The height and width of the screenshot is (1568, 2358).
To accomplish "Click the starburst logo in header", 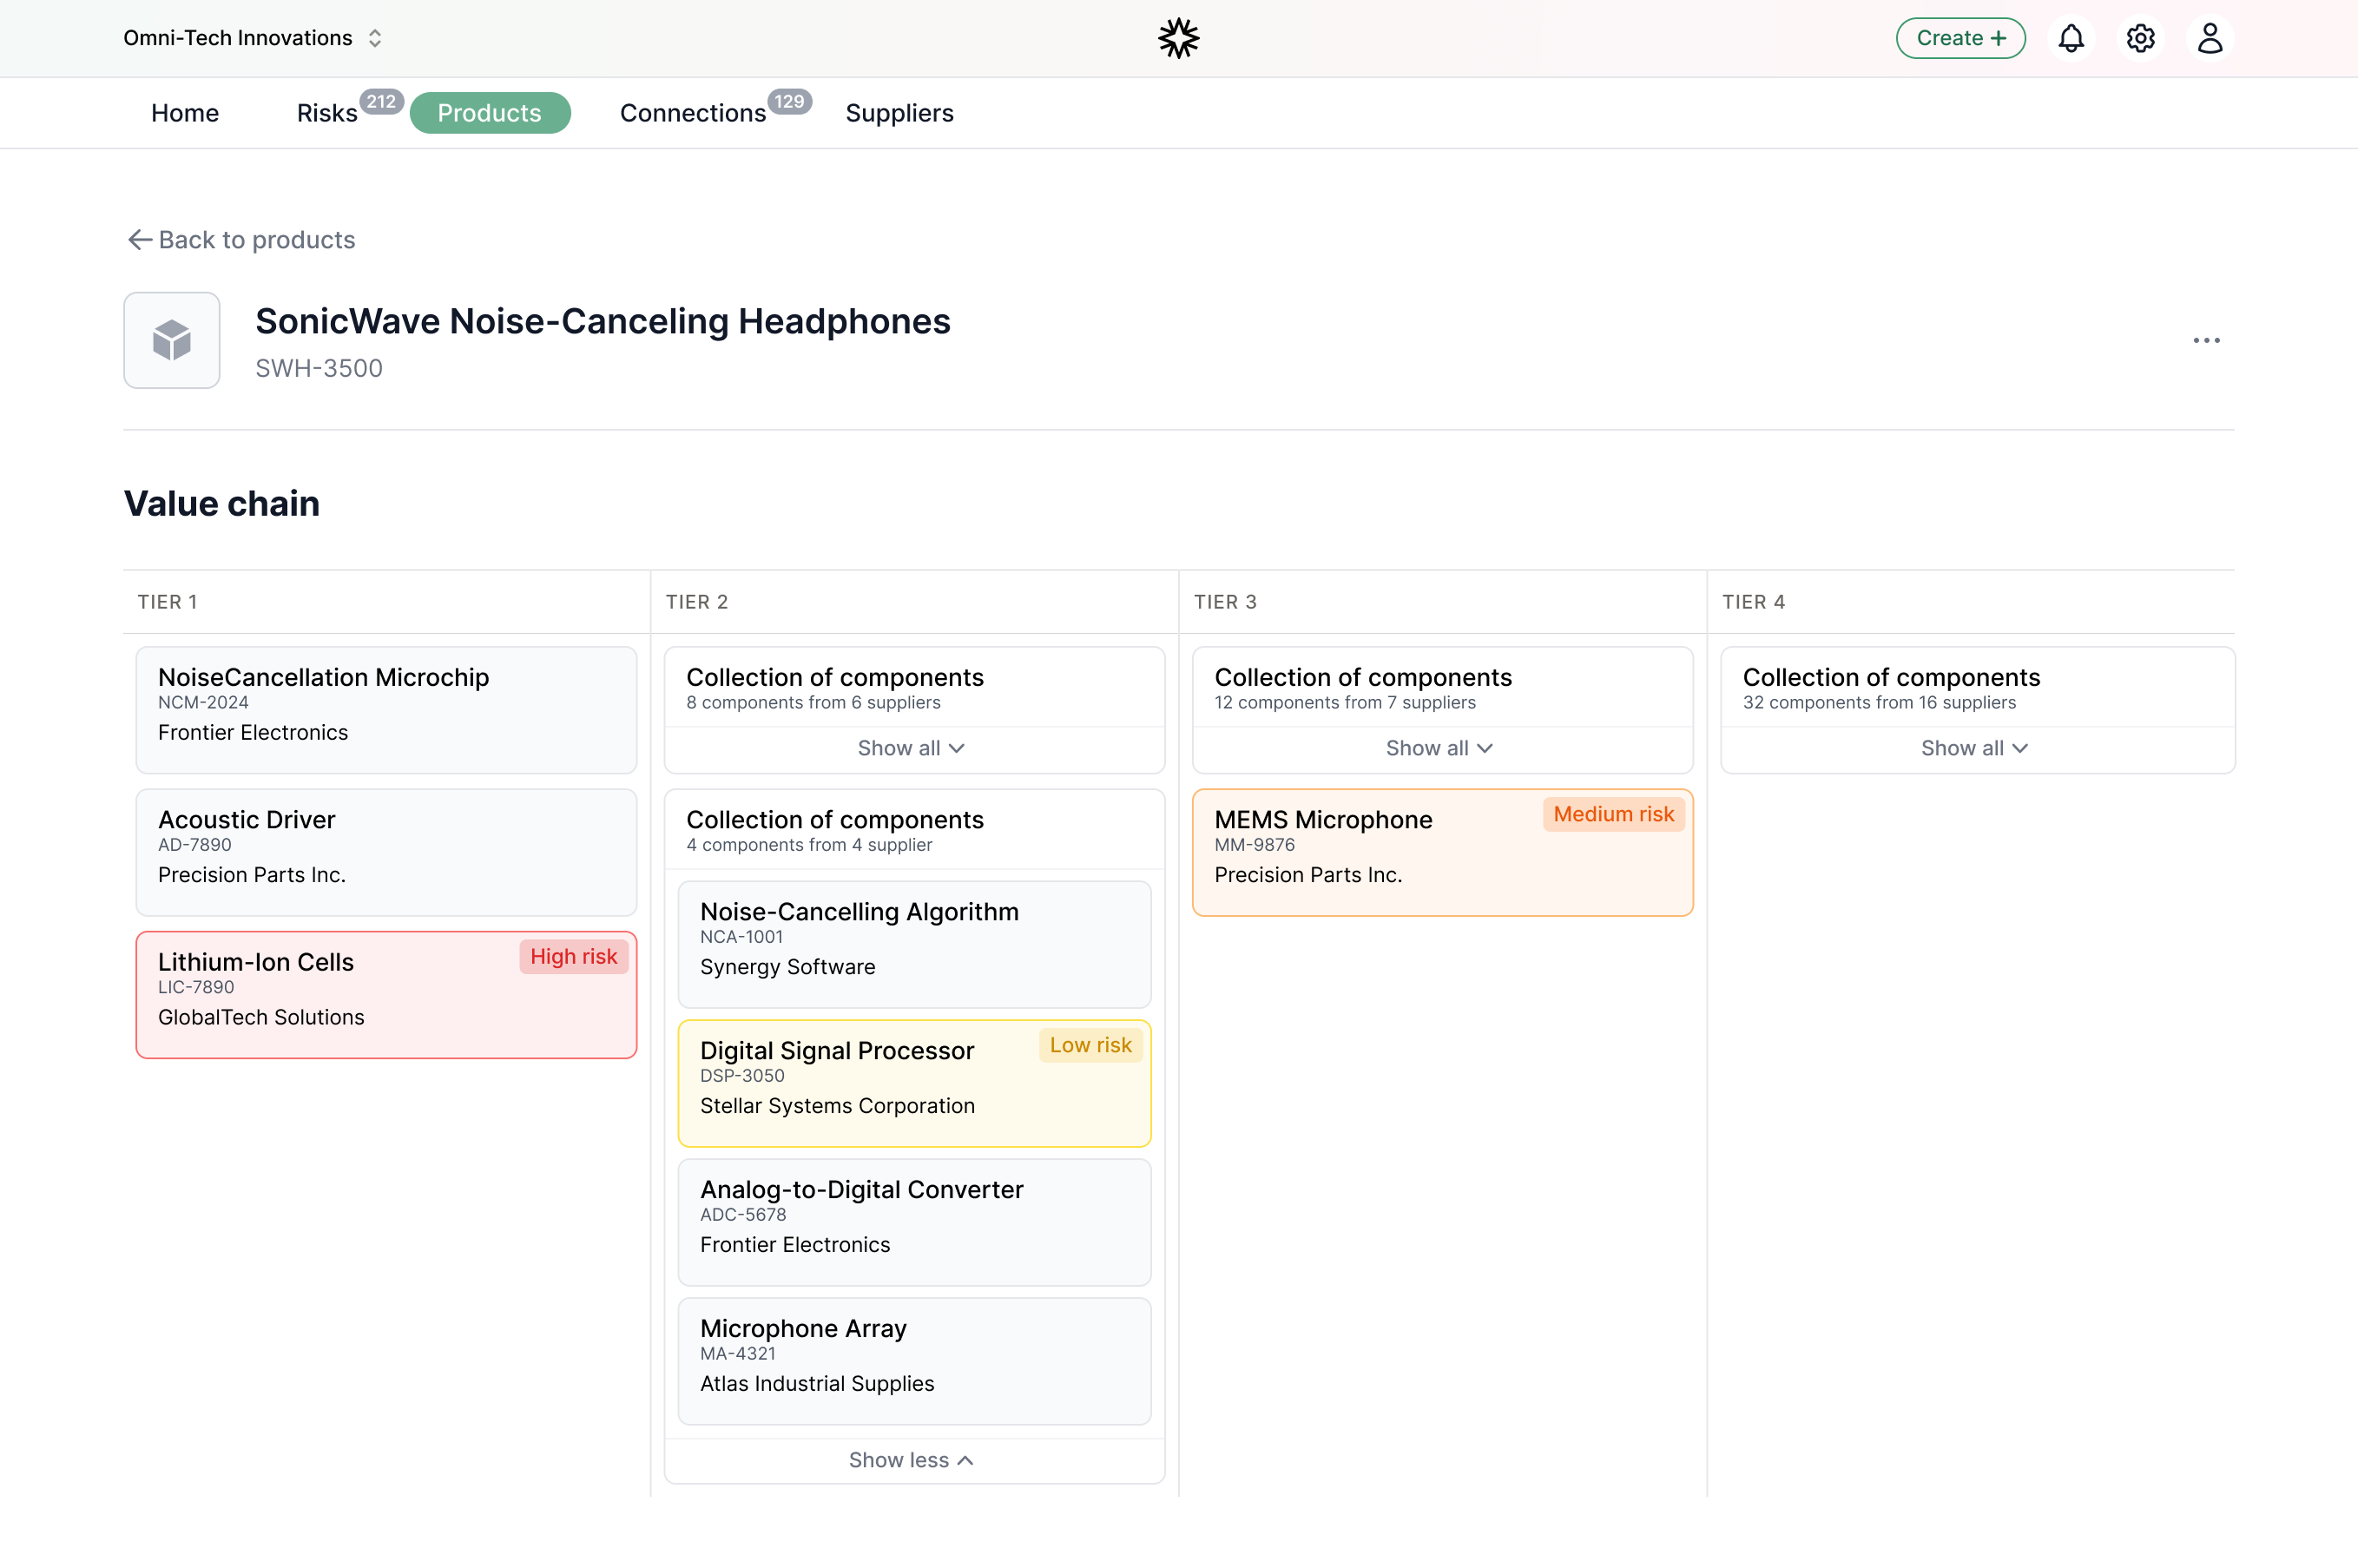I will [x=1178, y=38].
